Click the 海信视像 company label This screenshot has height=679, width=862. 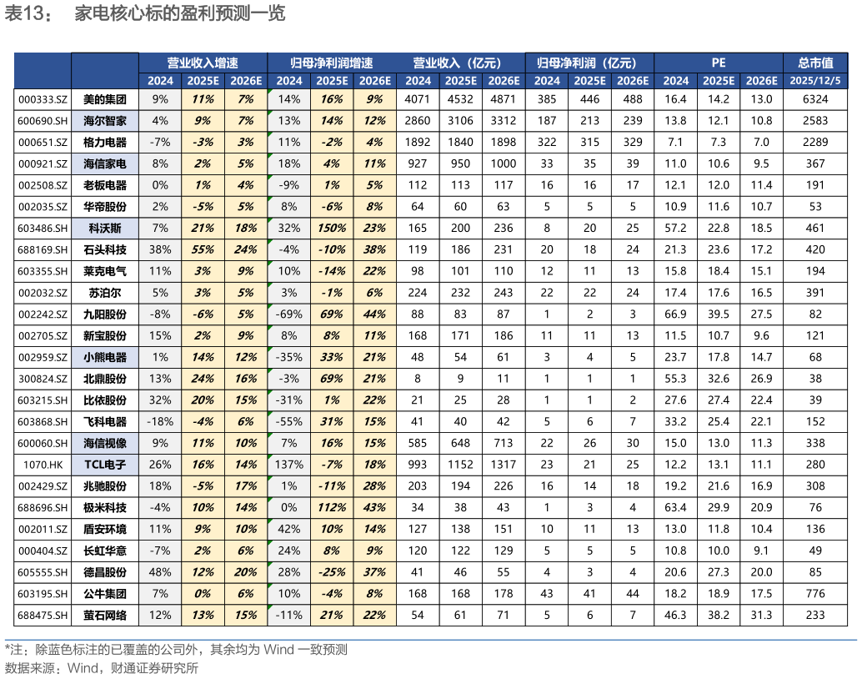point(105,443)
